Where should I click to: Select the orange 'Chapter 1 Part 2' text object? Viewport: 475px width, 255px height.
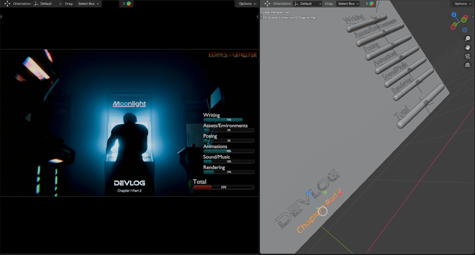(x=319, y=211)
